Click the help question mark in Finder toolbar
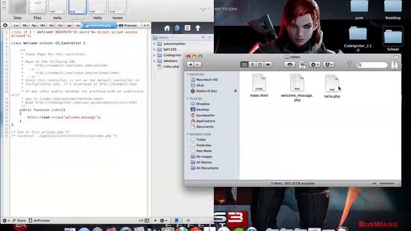This screenshot has height=231, width=411. pyautogui.click(x=349, y=64)
